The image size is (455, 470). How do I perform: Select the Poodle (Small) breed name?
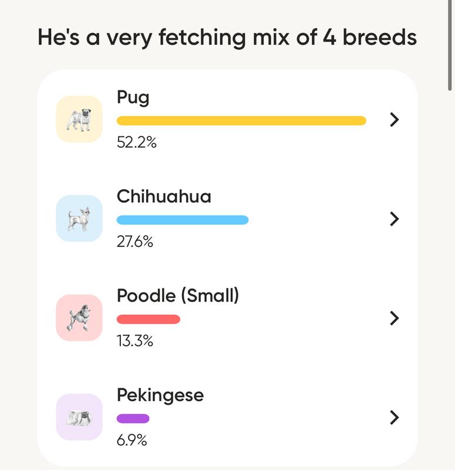click(178, 296)
